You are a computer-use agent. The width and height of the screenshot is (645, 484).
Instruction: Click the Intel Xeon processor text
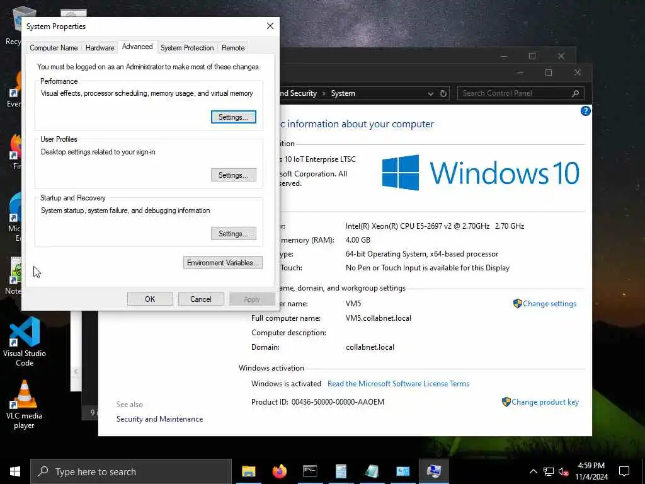(x=435, y=226)
